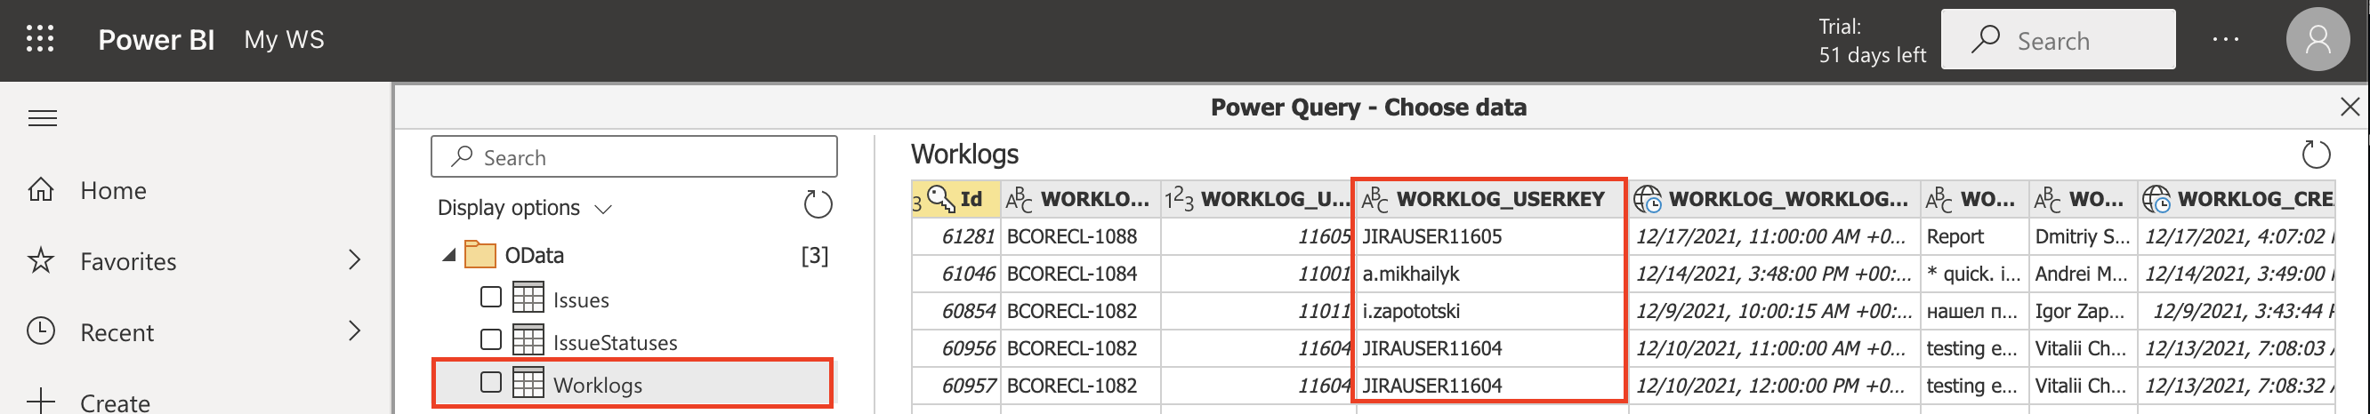Click the Home house icon

pos(41,190)
